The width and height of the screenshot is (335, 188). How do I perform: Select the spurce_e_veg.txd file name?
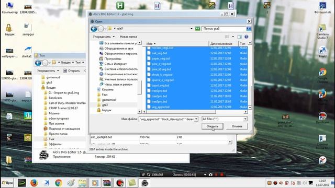click(x=163, y=80)
